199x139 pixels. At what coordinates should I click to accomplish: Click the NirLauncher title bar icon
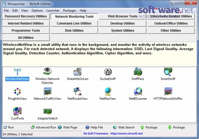[x=4, y=4]
